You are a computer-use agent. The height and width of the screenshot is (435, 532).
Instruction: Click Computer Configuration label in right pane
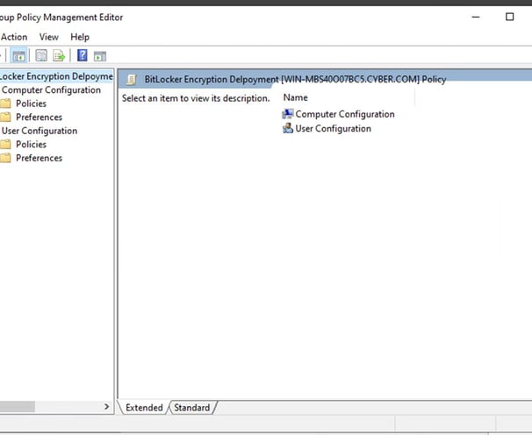[345, 114]
